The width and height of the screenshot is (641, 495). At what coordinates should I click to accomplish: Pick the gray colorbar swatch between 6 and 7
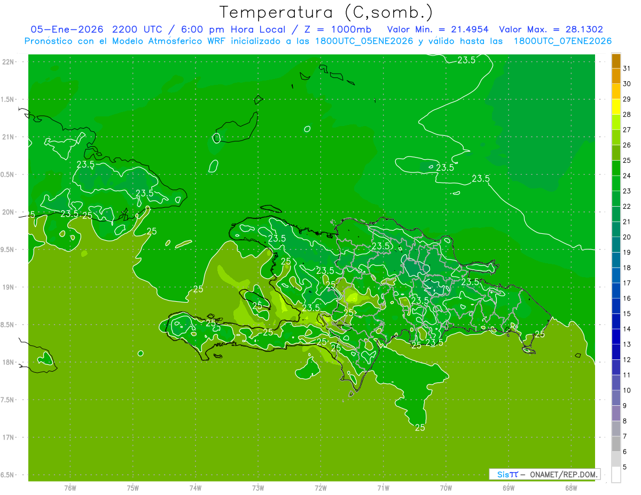(x=616, y=444)
